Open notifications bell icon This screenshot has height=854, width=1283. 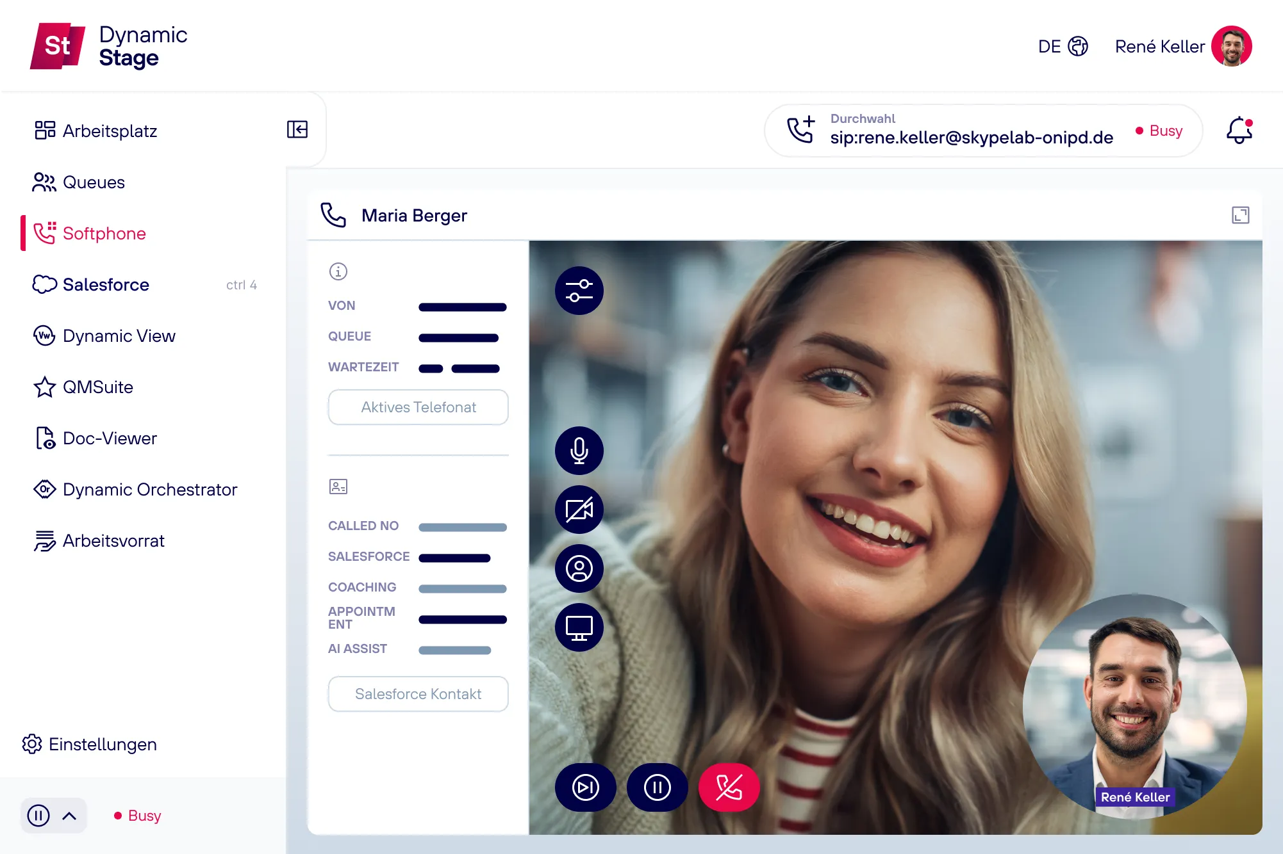coord(1239,131)
